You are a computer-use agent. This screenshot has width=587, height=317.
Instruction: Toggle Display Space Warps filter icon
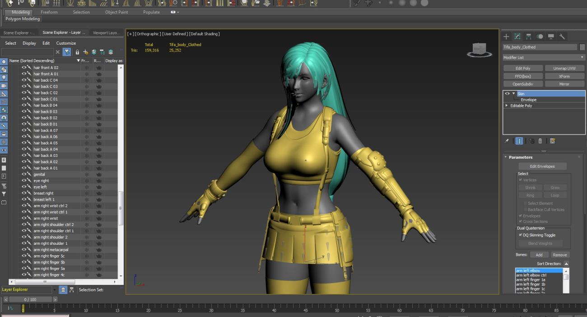click(x=4, y=102)
